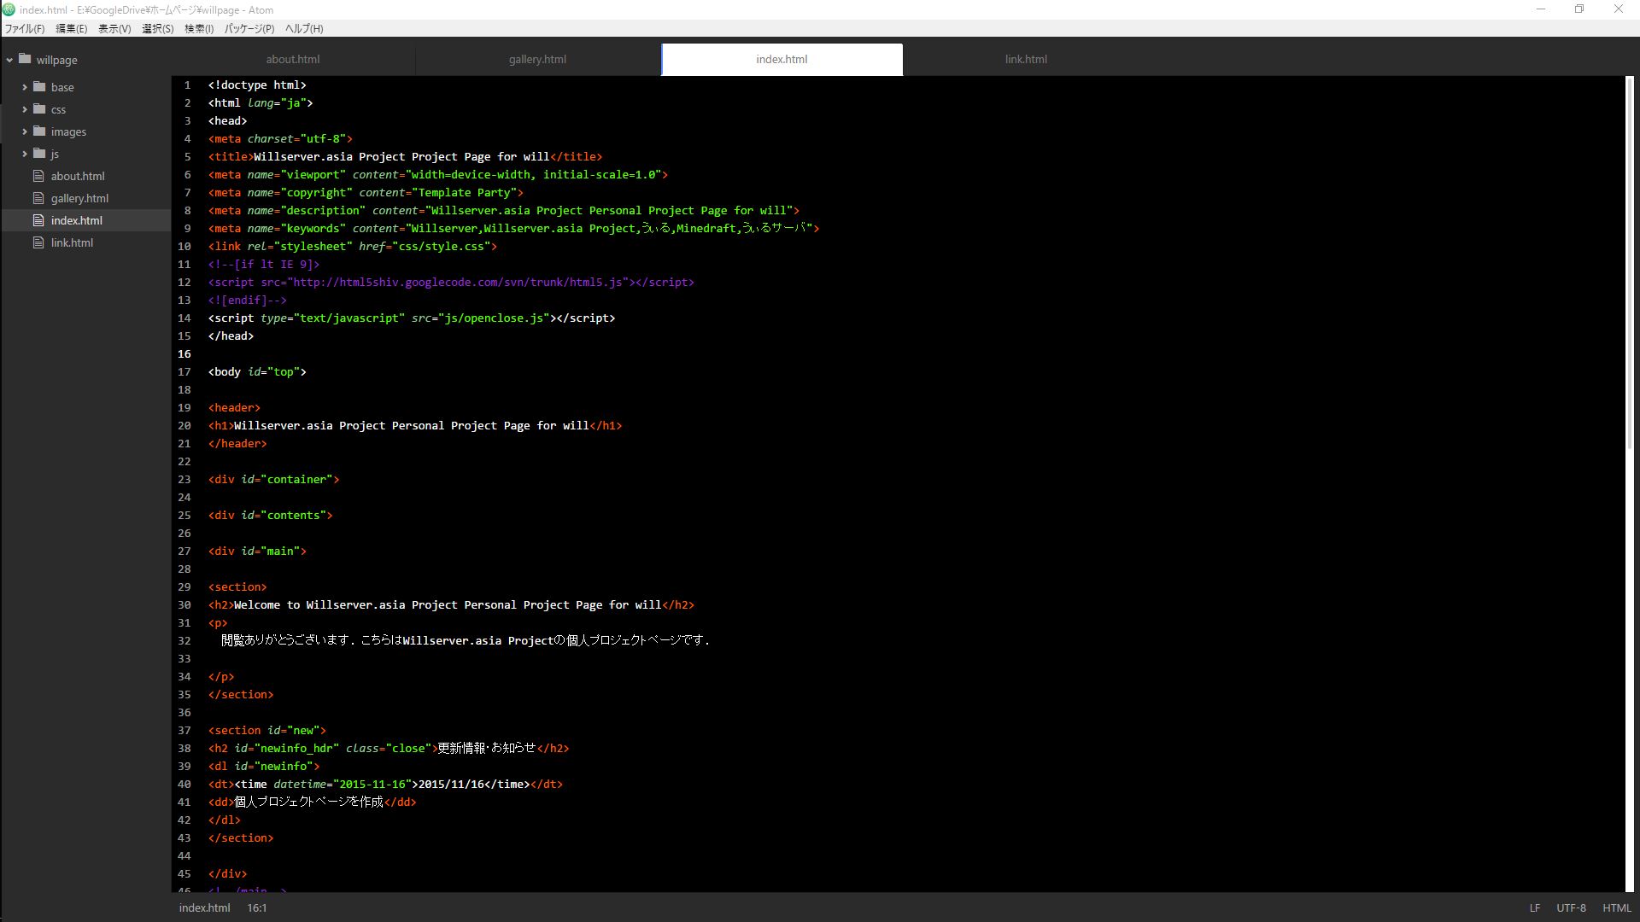Screen dimensions: 1640x922
Task: Click the <body id="top"> line
Action: point(257,371)
